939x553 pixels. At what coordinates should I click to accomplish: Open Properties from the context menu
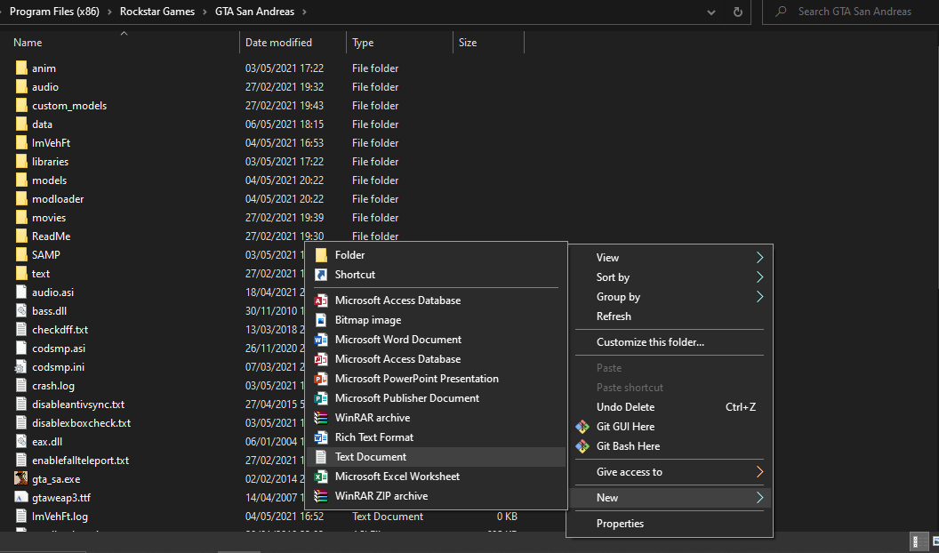click(669, 523)
